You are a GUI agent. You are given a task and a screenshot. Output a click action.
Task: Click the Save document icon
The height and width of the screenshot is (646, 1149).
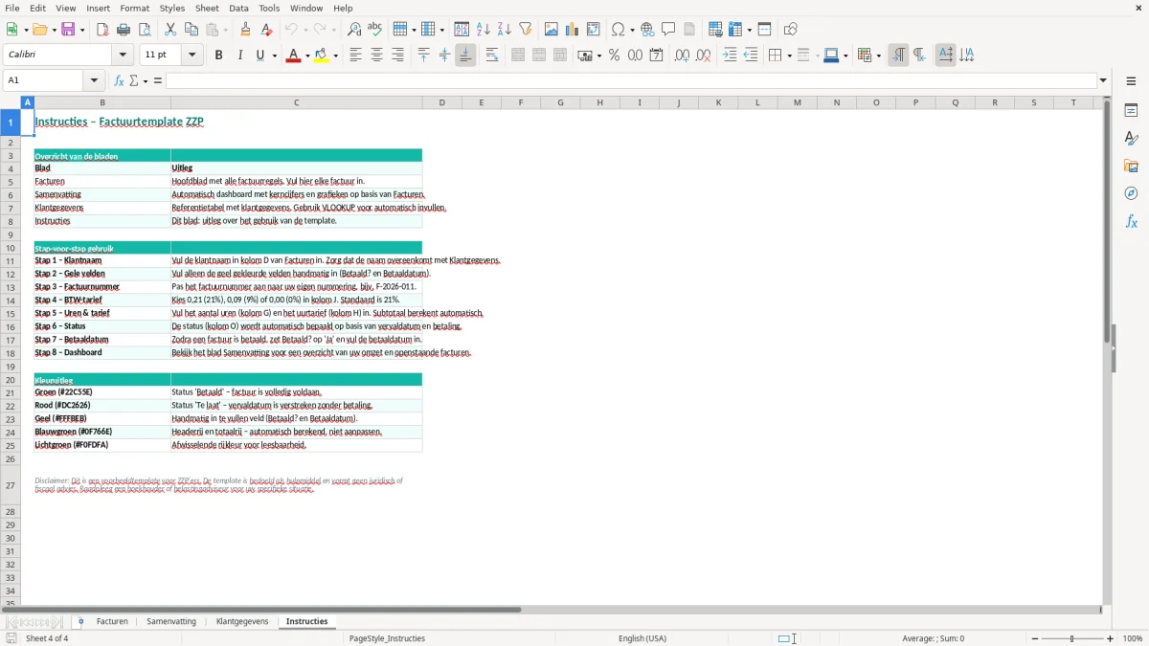pos(68,30)
